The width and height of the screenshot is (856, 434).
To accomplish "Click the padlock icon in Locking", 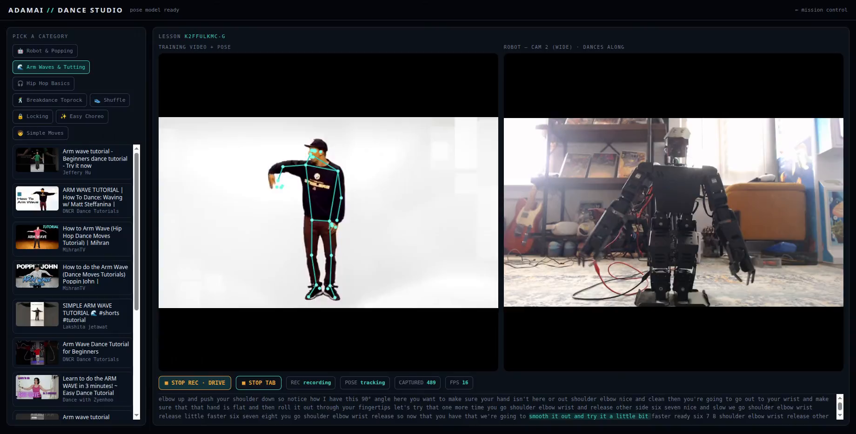I will click(20, 117).
